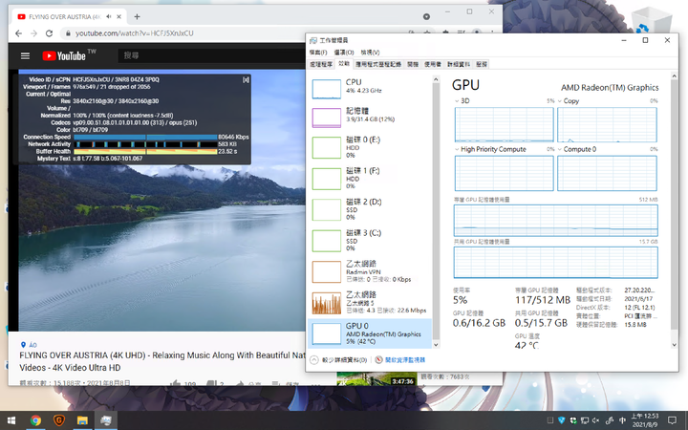Select CPU in performance list
Image resolution: width=688 pixels, height=430 pixels.
[x=370, y=88]
